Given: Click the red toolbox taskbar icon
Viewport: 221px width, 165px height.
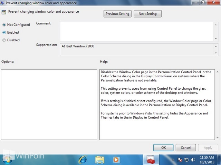Looking at the screenshot, I should [151, 159].
